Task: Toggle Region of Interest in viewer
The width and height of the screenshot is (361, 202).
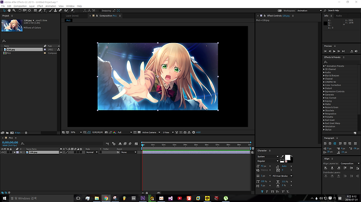Action: pos(135,132)
